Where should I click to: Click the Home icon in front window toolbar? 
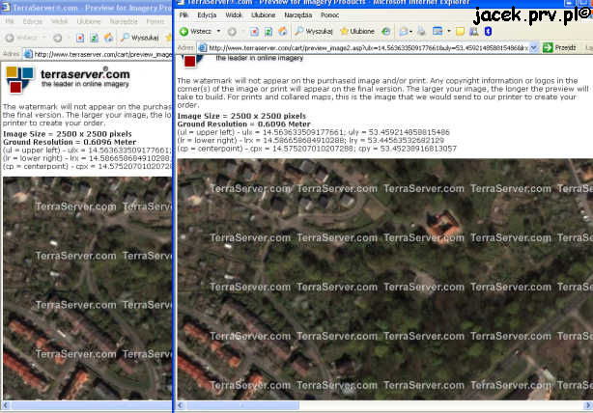pos(283,32)
